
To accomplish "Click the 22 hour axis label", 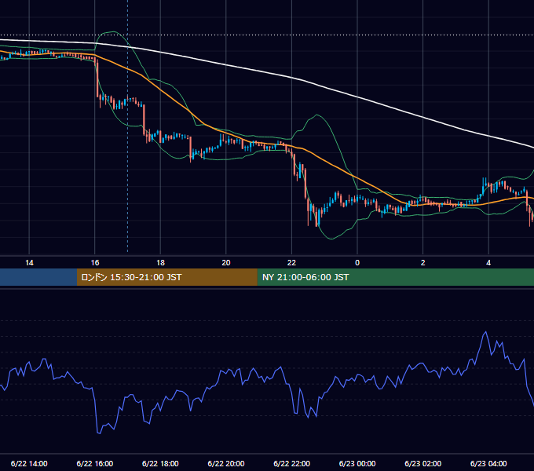I will pos(291,263).
